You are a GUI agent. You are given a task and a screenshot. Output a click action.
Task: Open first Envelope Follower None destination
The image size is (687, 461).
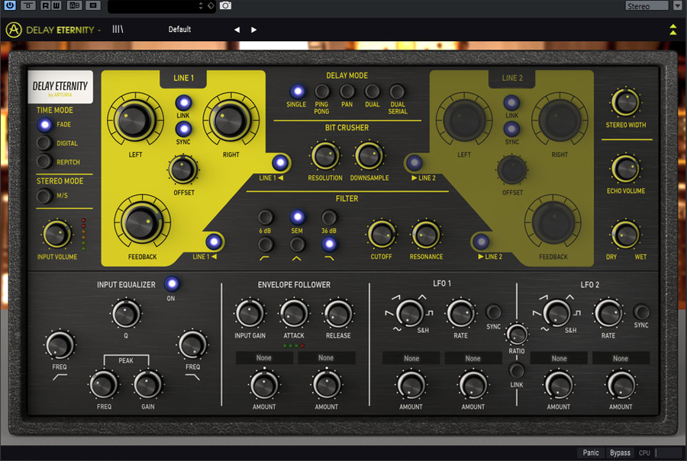264,358
